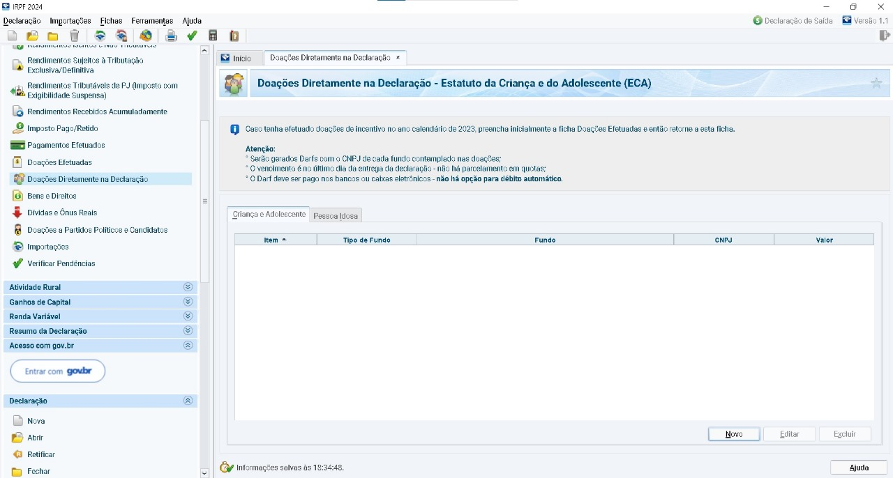
Task: Click the help book toolbar icon
Action: click(x=234, y=36)
